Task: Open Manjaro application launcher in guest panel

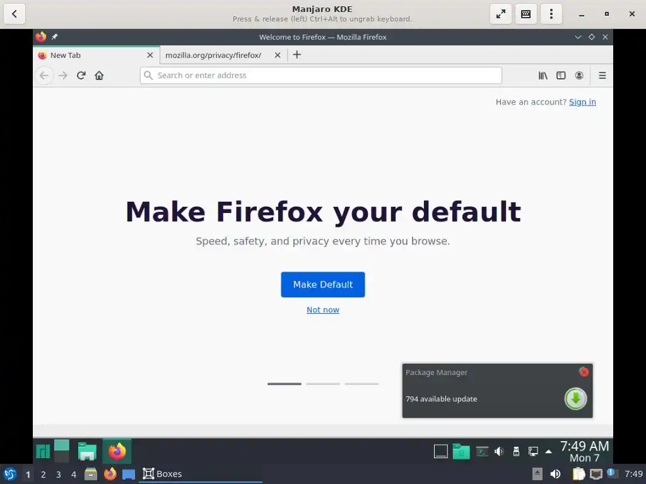Action: point(43,451)
